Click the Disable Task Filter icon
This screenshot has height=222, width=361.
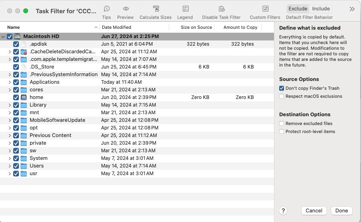221,9
